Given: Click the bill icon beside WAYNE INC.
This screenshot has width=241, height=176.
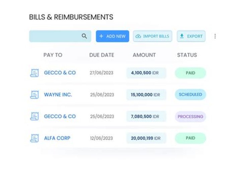Looking at the screenshot, I should (34, 95).
